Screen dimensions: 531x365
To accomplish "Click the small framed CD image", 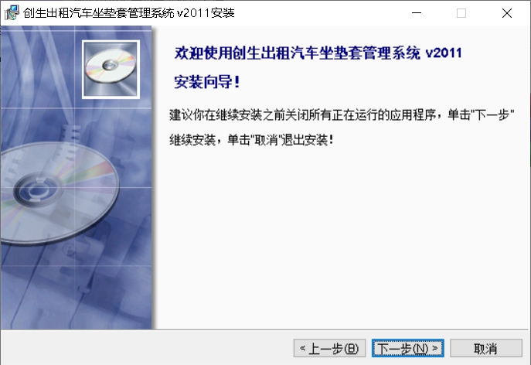I will (x=111, y=70).
